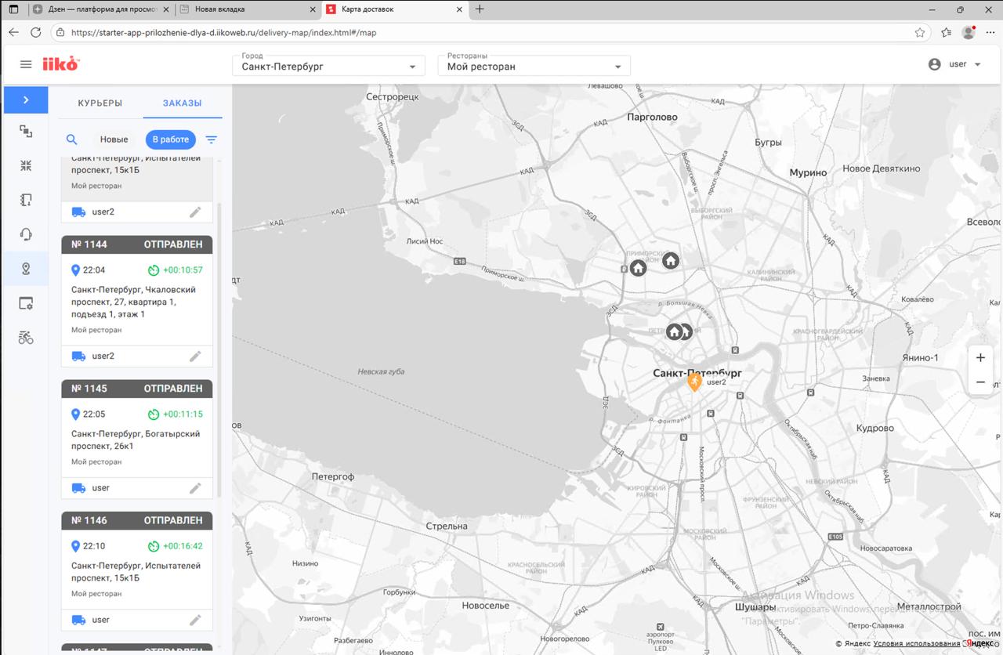Click the order № 1145 card header
The height and width of the screenshot is (655, 1003).
[x=137, y=389]
